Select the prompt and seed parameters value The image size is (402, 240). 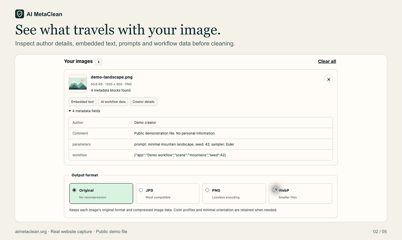tap(184, 144)
